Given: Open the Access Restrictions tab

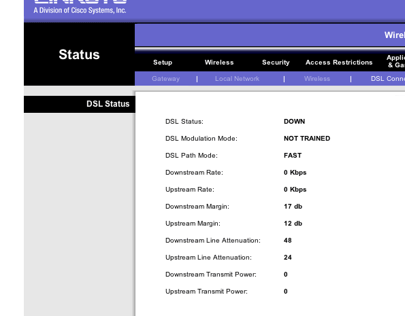Looking at the screenshot, I should click(339, 63).
